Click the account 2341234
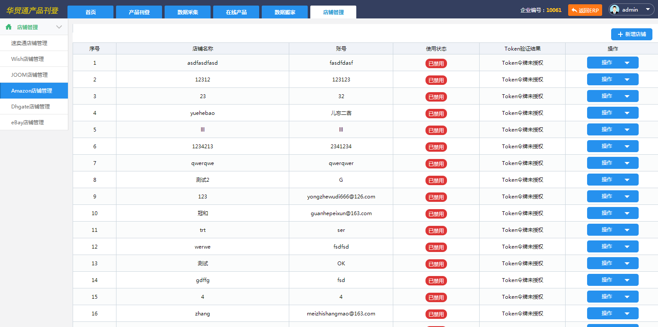658x327 pixels. click(341, 146)
